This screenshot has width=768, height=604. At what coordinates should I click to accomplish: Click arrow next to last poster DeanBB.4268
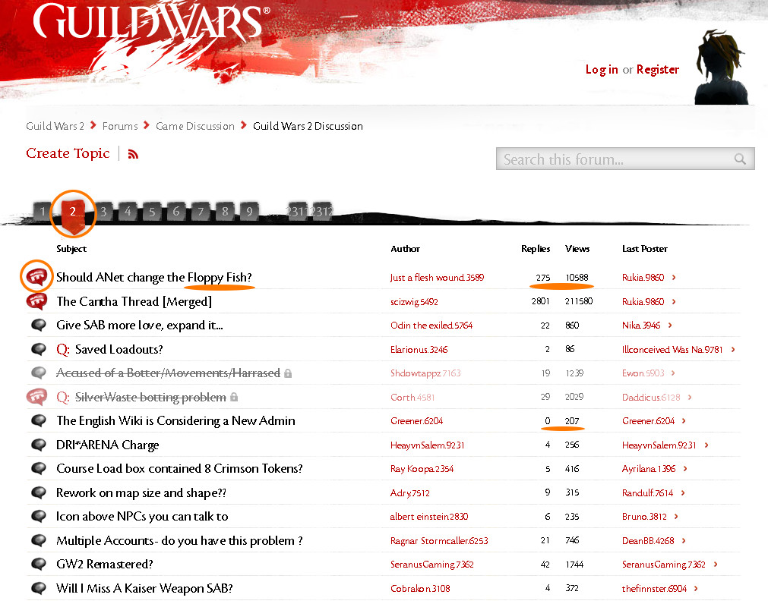(x=684, y=540)
